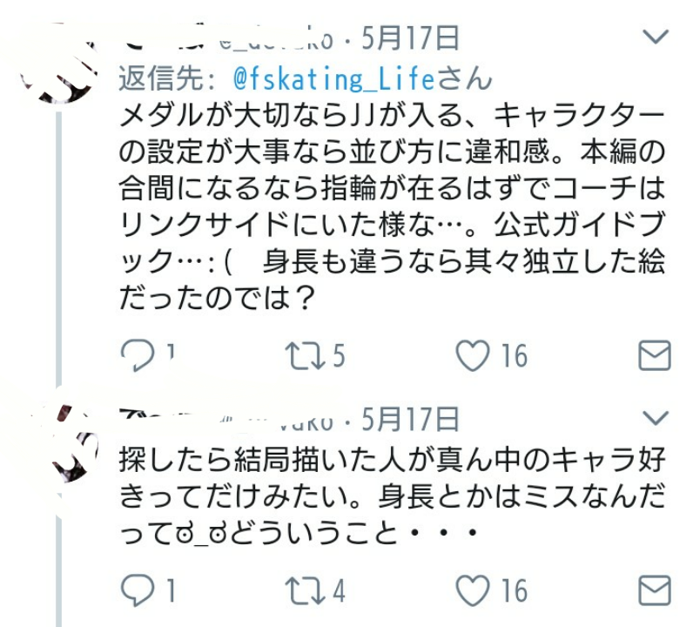Screen dimensions: 693x627
Task: Reply to the second tweet about 身長
Action: point(137,591)
